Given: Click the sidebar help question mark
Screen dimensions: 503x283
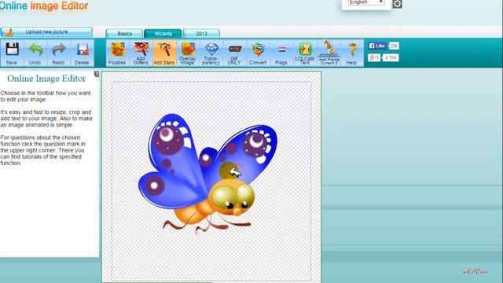Looking at the screenshot, I should pyautogui.click(x=97, y=74).
